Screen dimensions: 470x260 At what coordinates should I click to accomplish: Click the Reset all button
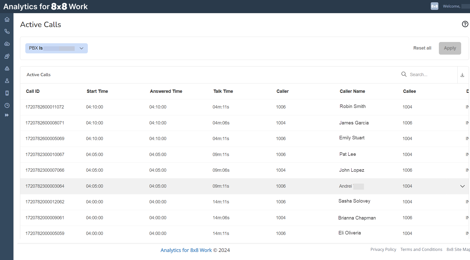pos(422,48)
